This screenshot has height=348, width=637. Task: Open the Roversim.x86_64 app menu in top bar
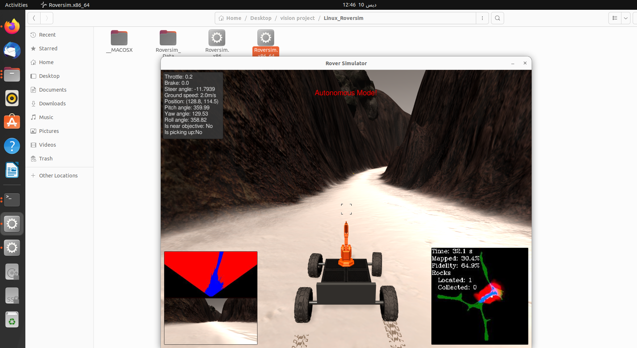click(65, 5)
